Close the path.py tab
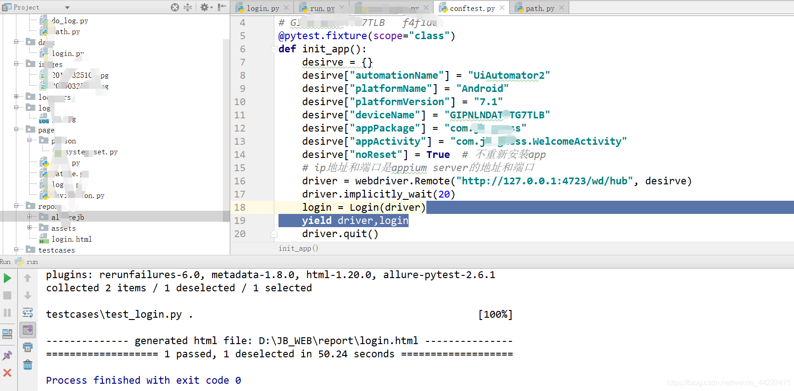Viewport: 794px width, 391px height. (x=561, y=8)
